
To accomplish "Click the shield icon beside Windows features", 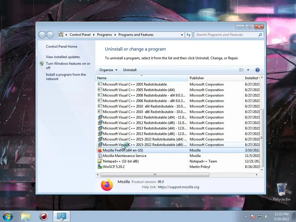I will pyautogui.click(x=42, y=64).
